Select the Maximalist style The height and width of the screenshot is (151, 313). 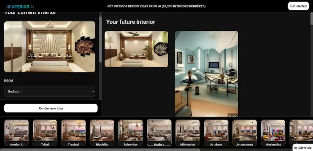coord(273,133)
